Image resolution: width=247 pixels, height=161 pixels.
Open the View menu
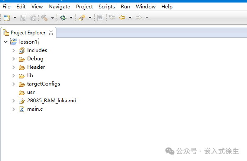point(37,7)
